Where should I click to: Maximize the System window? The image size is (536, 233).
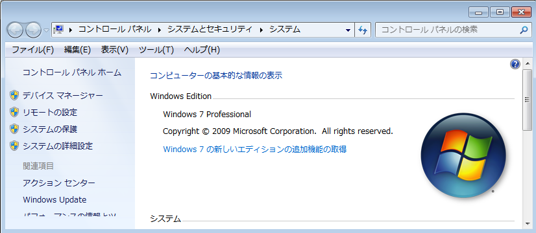pyautogui.click(x=500, y=12)
